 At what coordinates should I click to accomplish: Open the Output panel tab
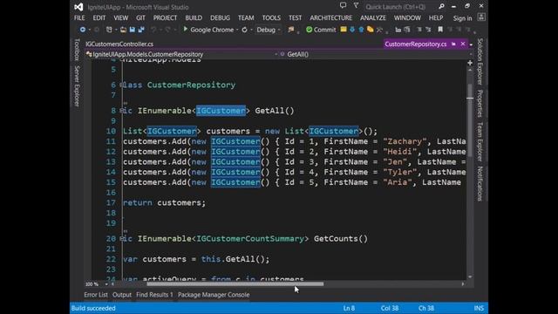point(122,295)
